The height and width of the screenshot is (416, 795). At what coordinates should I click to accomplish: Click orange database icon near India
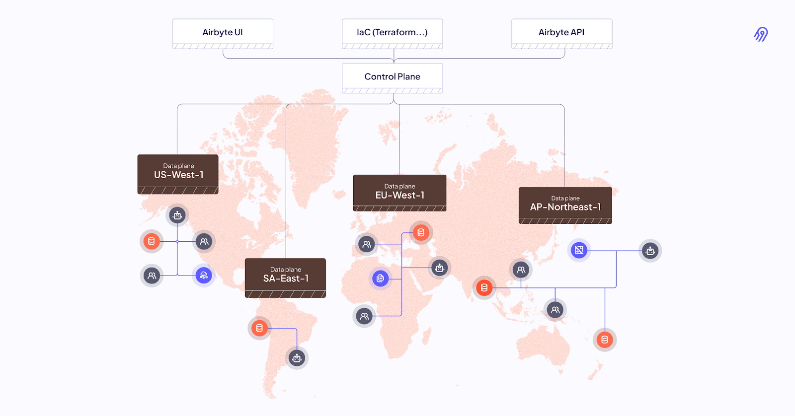(484, 287)
